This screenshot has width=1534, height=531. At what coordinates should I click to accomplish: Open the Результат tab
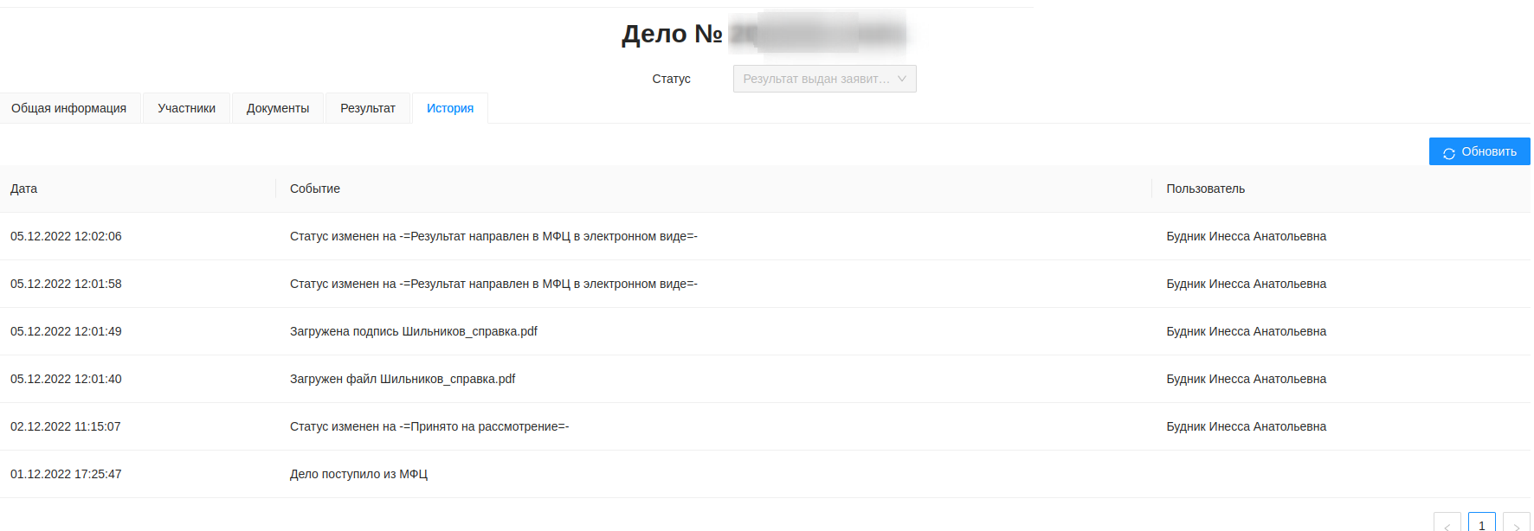pos(368,108)
